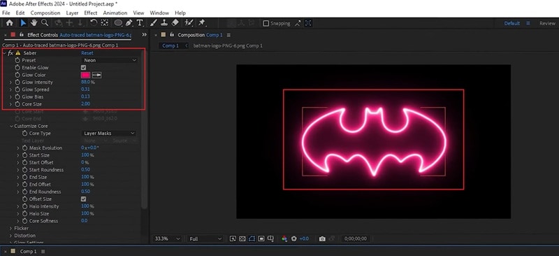The image size is (559, 256).
Task: Select the Clone Stamp tool
Action: tap(164, 23)
